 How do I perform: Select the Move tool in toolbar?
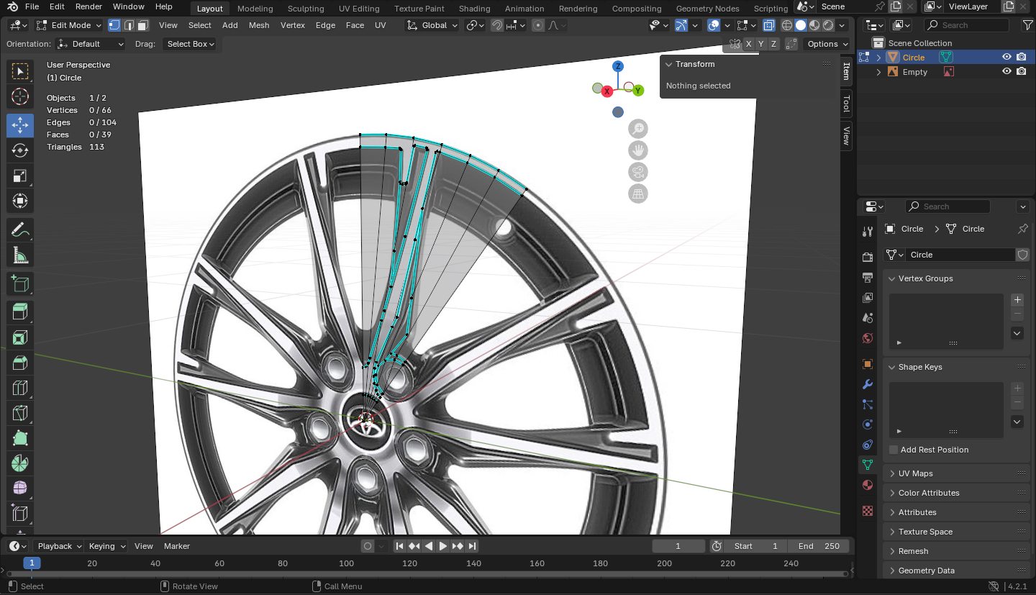pyautogui.click(x=20, y=125)
